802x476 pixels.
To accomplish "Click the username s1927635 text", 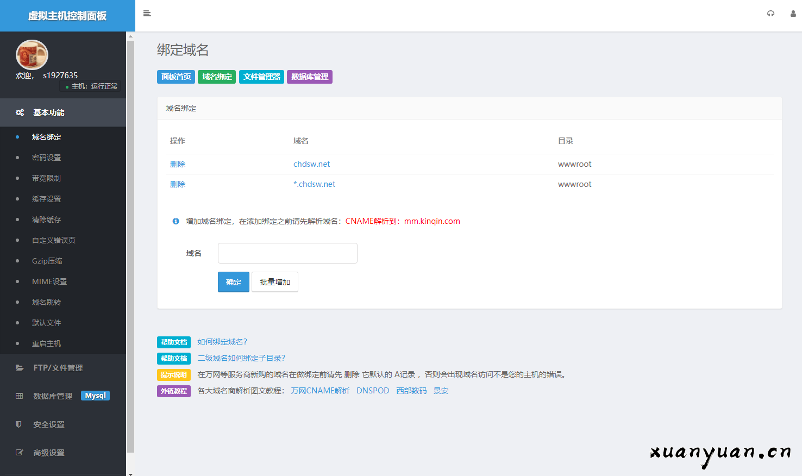I will (60, 76).
